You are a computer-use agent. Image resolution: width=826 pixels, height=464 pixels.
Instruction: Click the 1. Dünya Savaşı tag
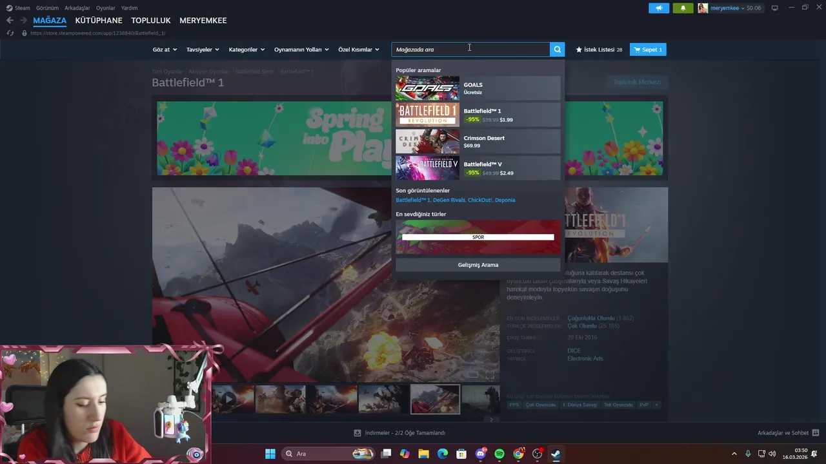click(x=579, y=405)
